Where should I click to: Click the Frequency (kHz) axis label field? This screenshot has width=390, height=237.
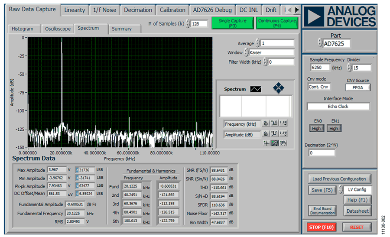(242, 124)
